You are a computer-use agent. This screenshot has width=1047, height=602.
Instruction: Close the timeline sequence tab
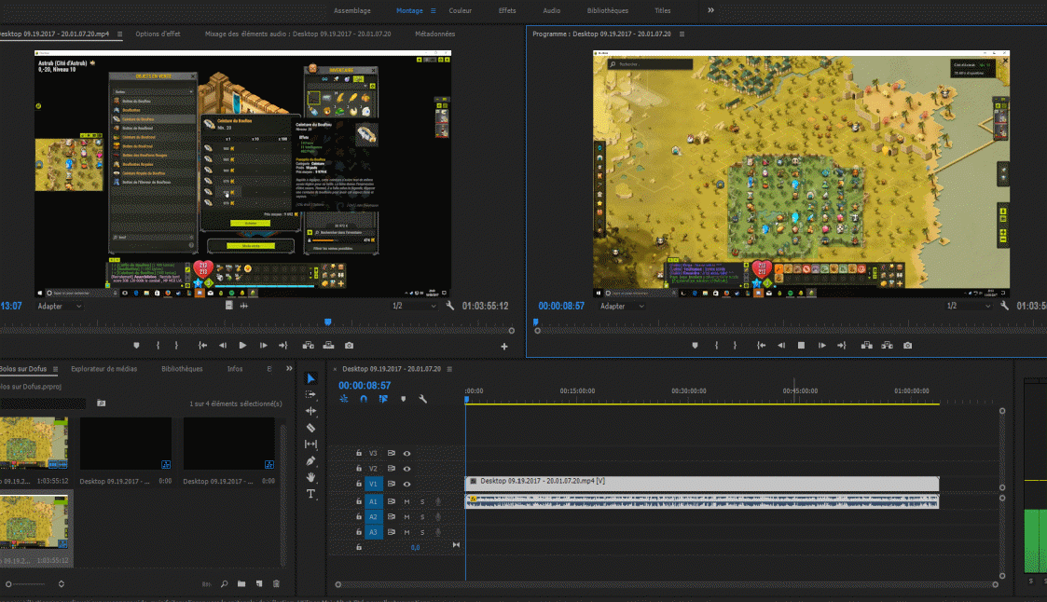click(335, 369)
